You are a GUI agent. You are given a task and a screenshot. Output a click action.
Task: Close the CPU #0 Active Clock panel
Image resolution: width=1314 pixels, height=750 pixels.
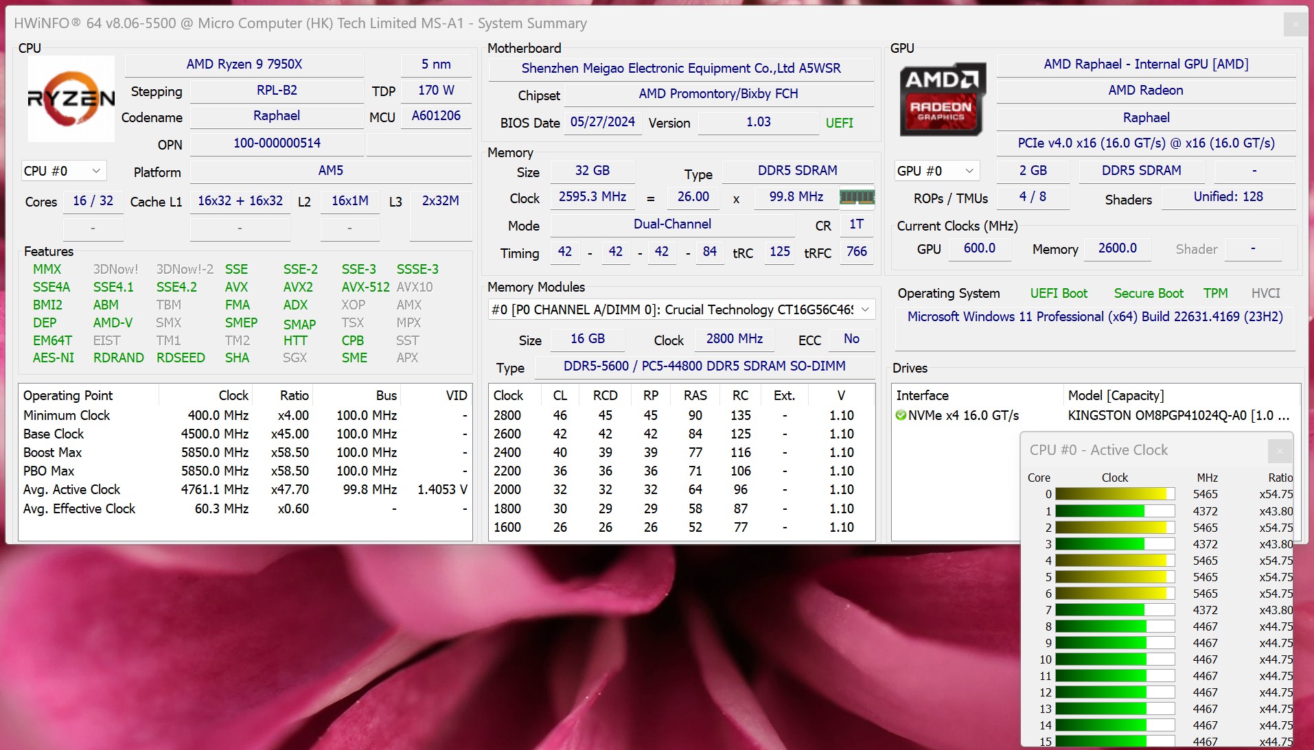(x=1279, y=451)
